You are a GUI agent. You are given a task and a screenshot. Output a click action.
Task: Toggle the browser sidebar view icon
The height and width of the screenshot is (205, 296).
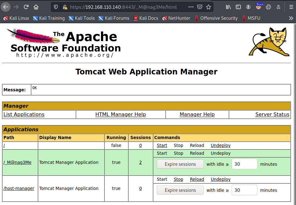pos(238,7)
